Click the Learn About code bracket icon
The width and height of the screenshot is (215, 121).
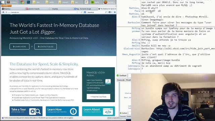[108, 111]
